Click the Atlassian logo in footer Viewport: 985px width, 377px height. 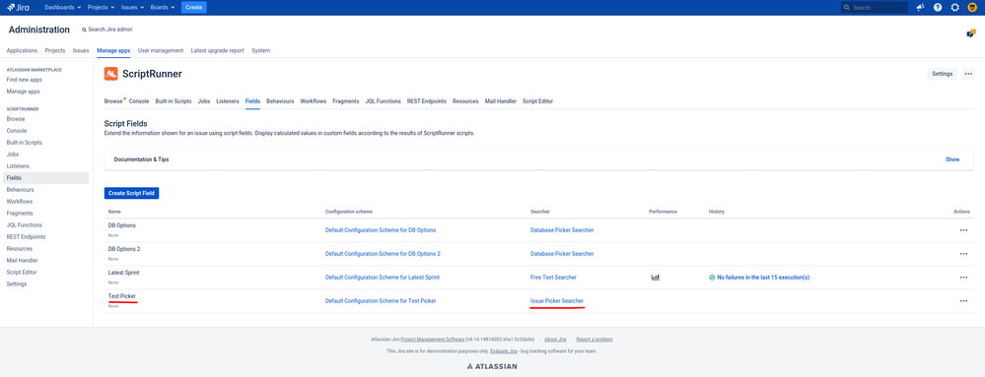[x=492, y=366]
